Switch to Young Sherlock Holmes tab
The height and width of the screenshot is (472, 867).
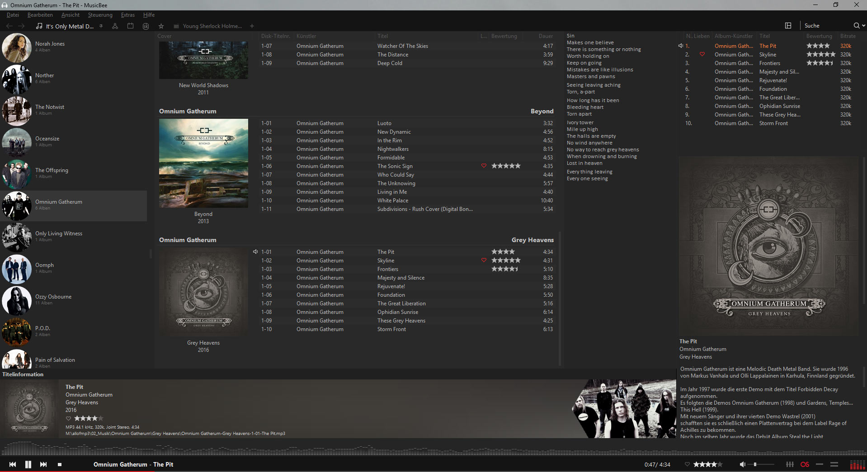point(208,26)
